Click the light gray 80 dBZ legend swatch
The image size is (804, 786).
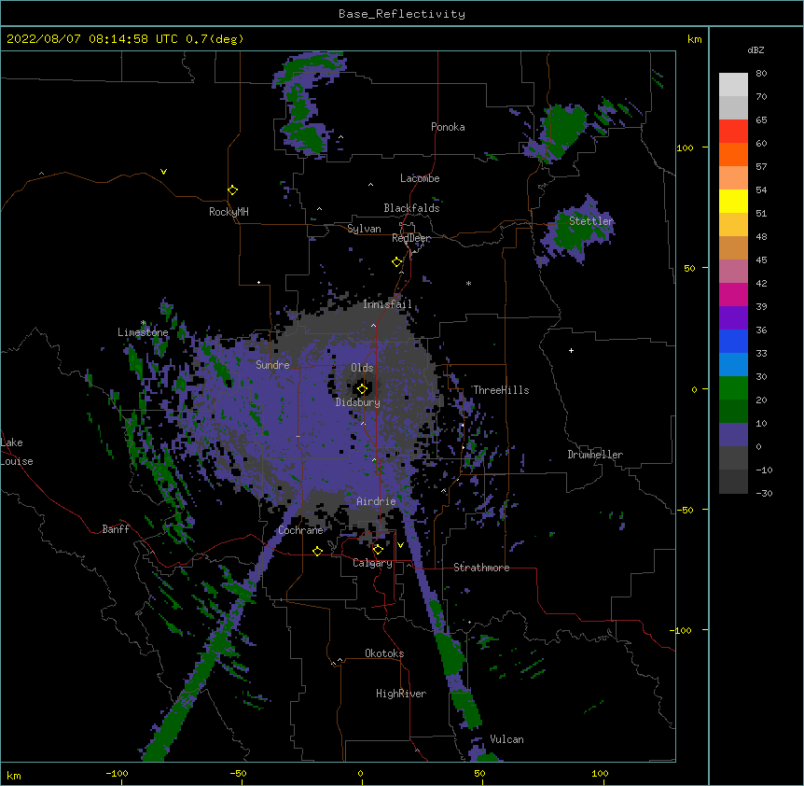(733, 85)
